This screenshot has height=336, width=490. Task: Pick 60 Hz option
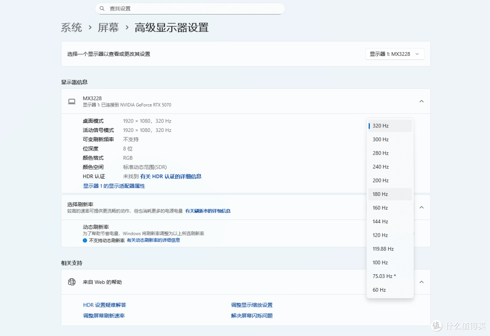point(390,290)
